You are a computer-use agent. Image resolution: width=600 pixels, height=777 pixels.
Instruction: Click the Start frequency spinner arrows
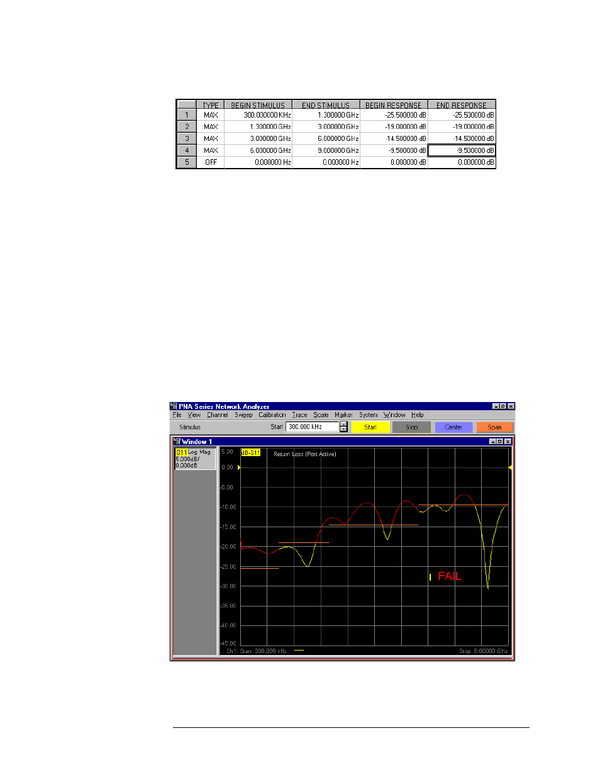[343, 427]
